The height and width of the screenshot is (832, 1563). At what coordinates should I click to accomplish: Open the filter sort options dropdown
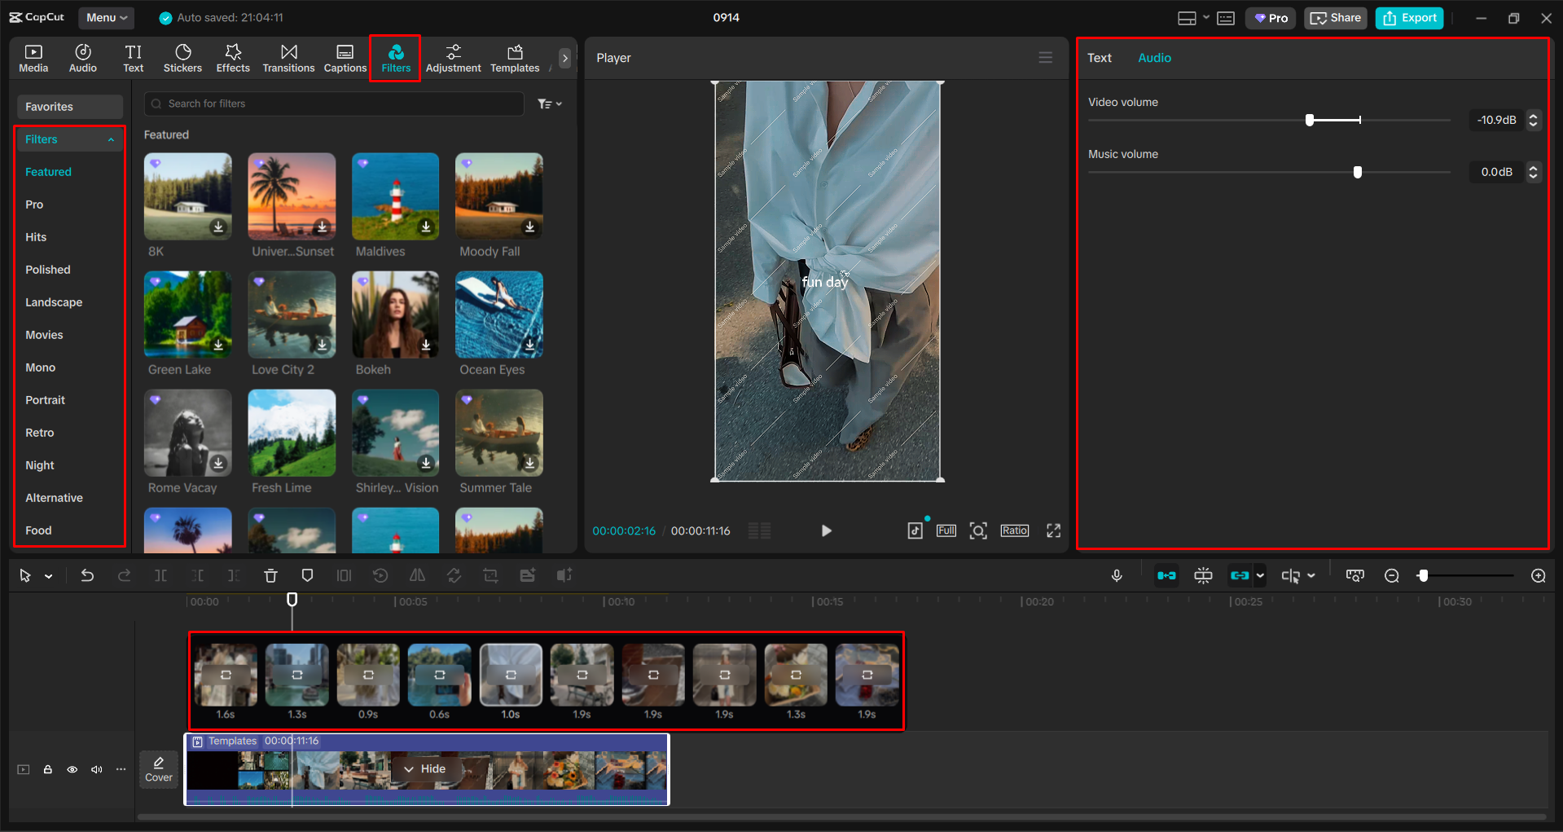point(550,103)
